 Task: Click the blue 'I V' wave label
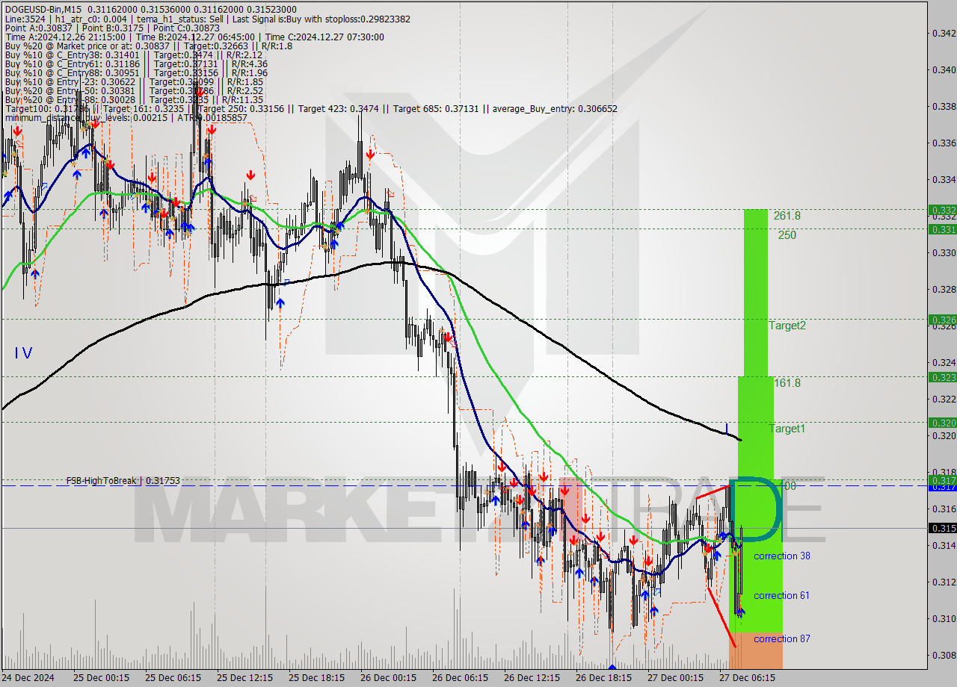[23, 353]
